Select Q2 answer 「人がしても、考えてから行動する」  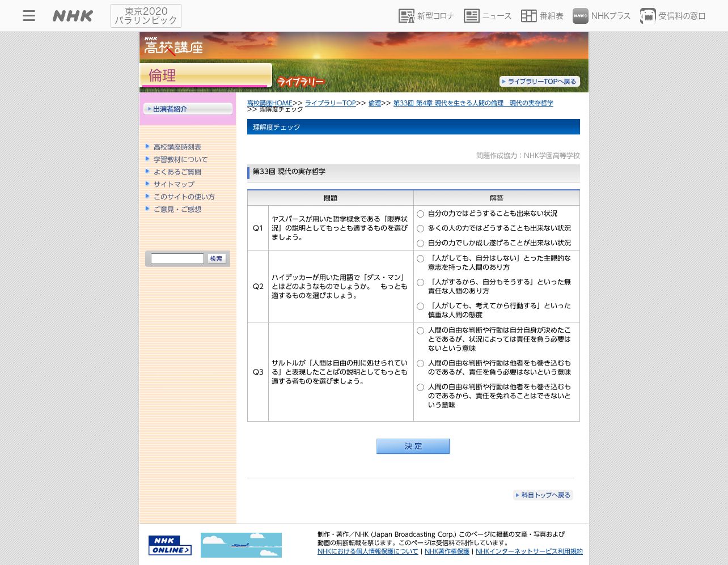pos(421,306)
